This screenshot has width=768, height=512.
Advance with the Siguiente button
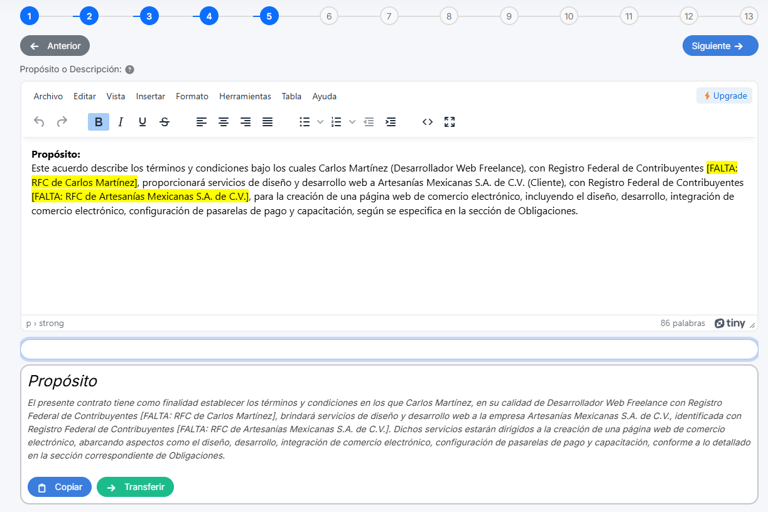point(720,46)
